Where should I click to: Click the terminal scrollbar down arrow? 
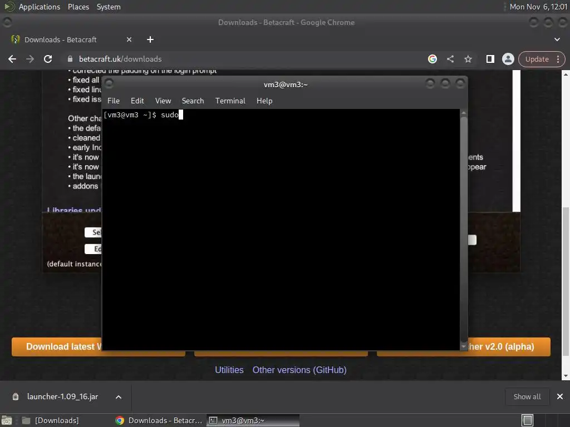coord(464,347)
